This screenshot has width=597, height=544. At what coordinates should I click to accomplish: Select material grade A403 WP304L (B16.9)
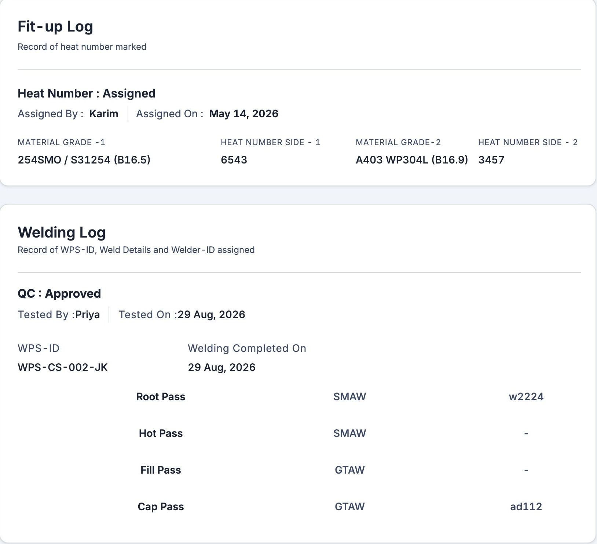(412, 160)
